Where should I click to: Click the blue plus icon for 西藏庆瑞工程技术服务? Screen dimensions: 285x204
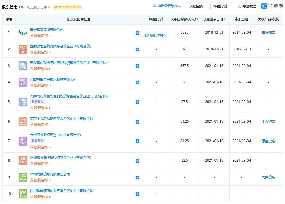(x=137, y=82)
